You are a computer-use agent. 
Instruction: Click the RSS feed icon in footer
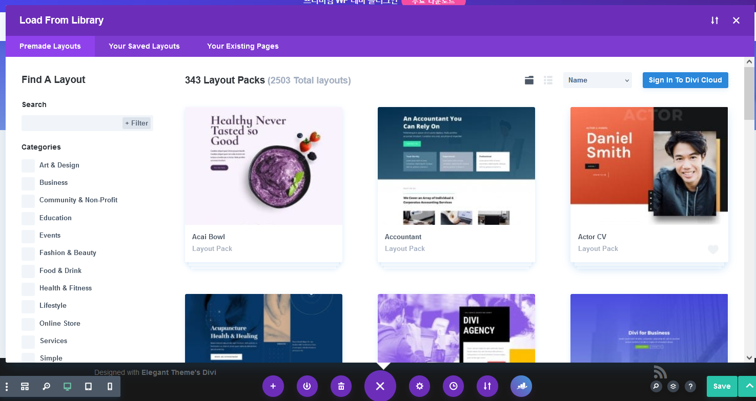(660, 372)
